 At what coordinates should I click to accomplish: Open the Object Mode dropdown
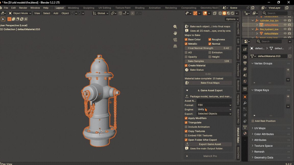pyautogui.click(x=20, y=13)
